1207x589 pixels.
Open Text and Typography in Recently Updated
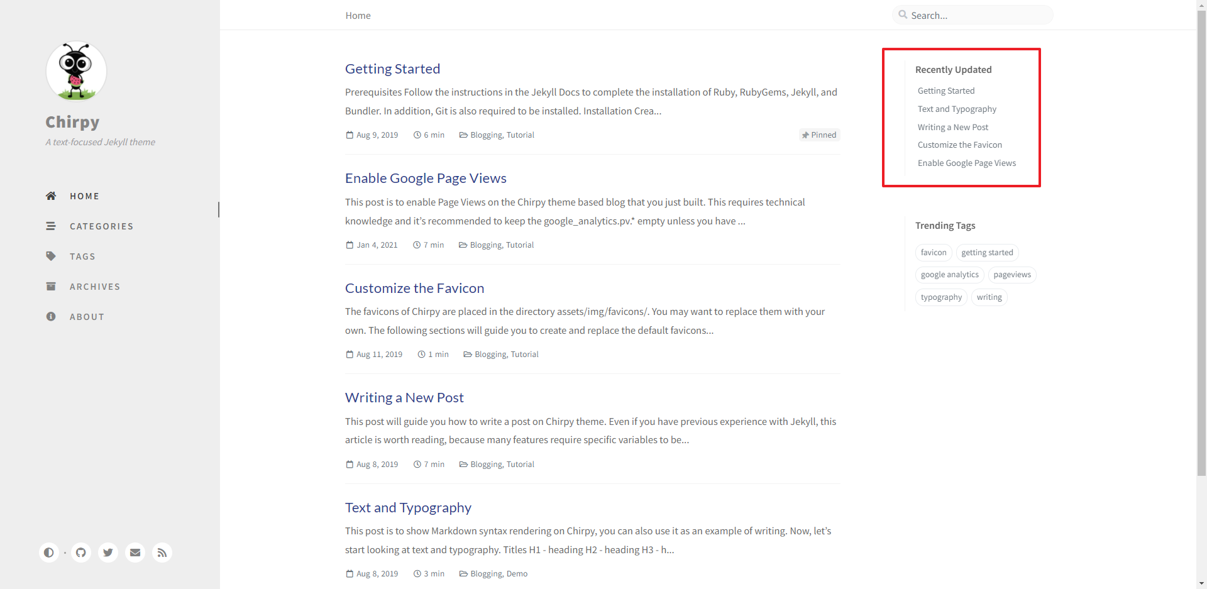pyautogui.click(x=957, y=109)
